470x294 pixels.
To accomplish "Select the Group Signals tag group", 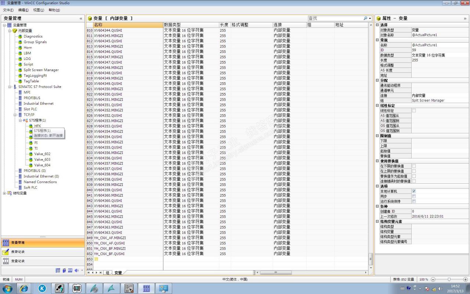I will (35, 42).
